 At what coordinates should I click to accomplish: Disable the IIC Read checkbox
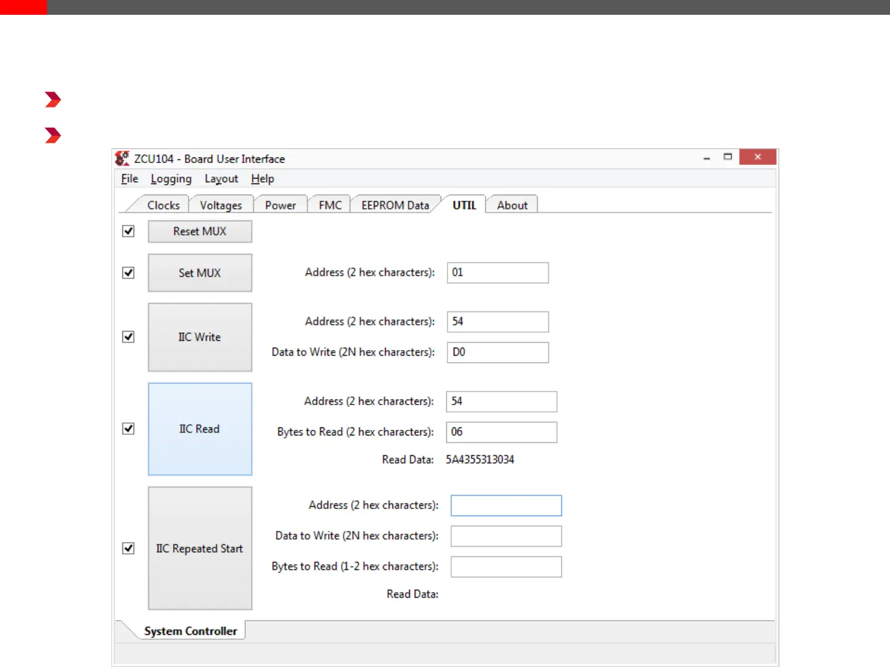pos(129,429)
